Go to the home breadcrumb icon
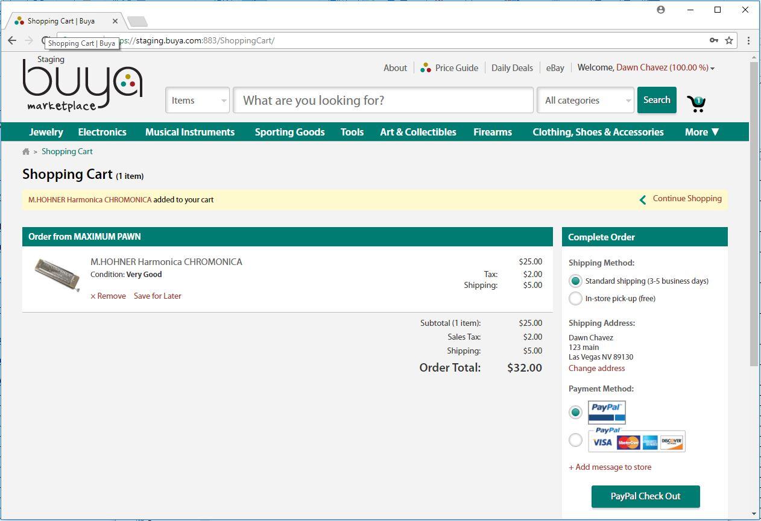The width and height of the screenshot is (761, 521). [26, 152]
